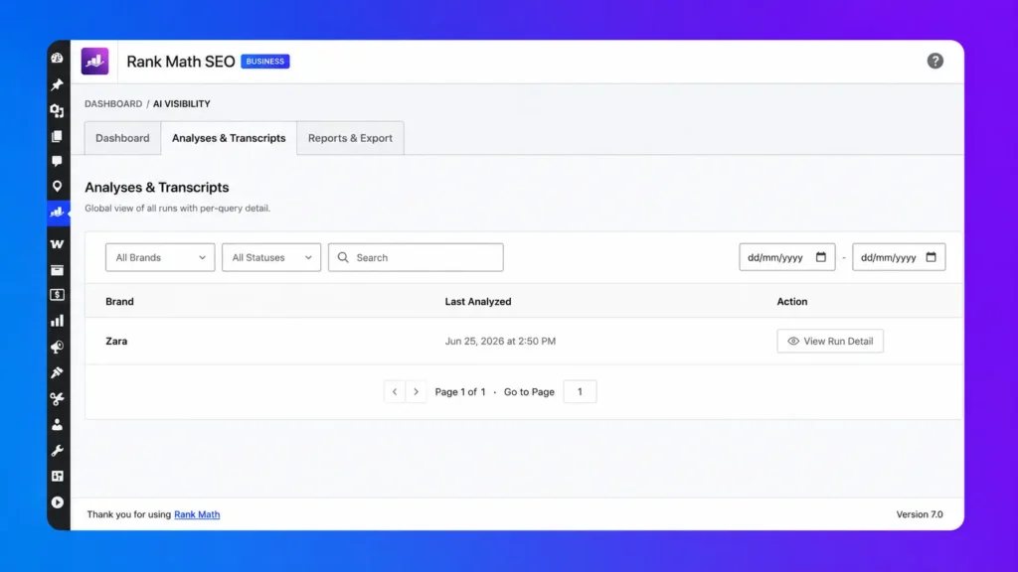Expand the All Statuses dropdown
This screenshot has width=1018, height=572.
[271, 257]
